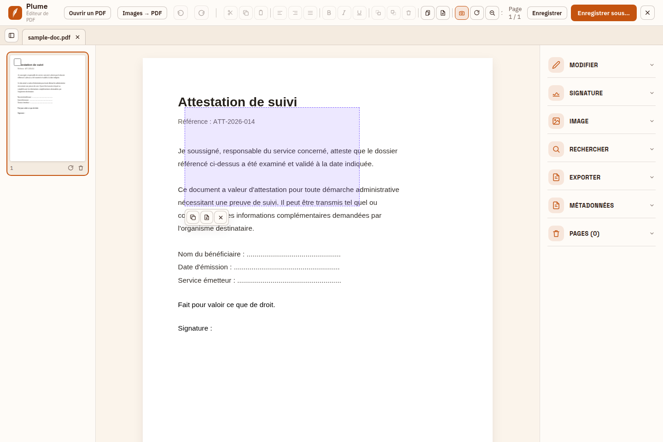Select the page 1 thumbnail preview
The image size is (663, 442).
(x=47, y=108)
